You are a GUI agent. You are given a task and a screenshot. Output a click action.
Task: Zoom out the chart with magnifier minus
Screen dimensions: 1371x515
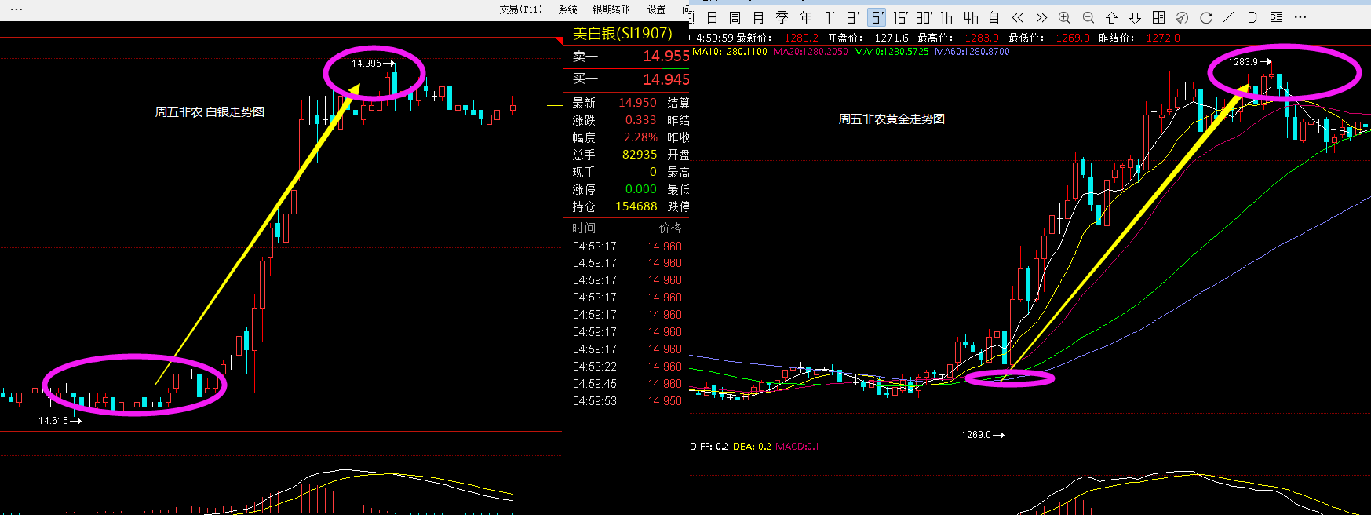[1088, 17]
